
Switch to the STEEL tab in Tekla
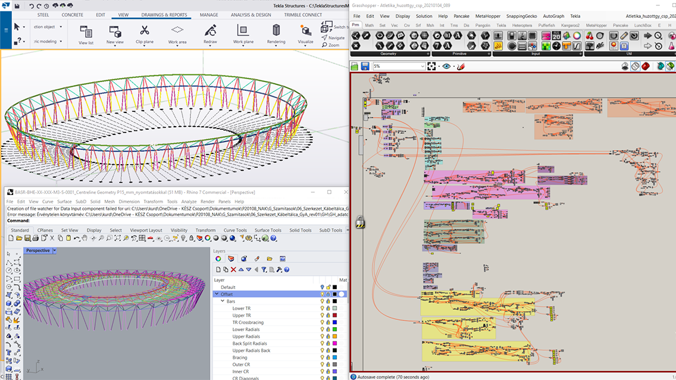(x=43, y=15)
